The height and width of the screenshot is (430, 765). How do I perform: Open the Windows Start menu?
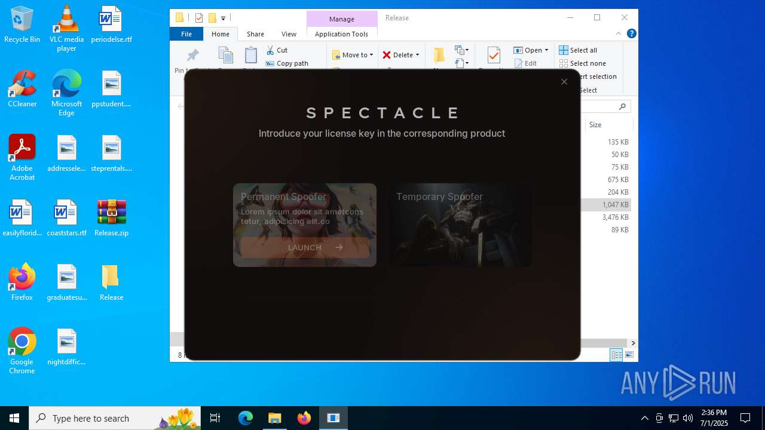point(14,418)
